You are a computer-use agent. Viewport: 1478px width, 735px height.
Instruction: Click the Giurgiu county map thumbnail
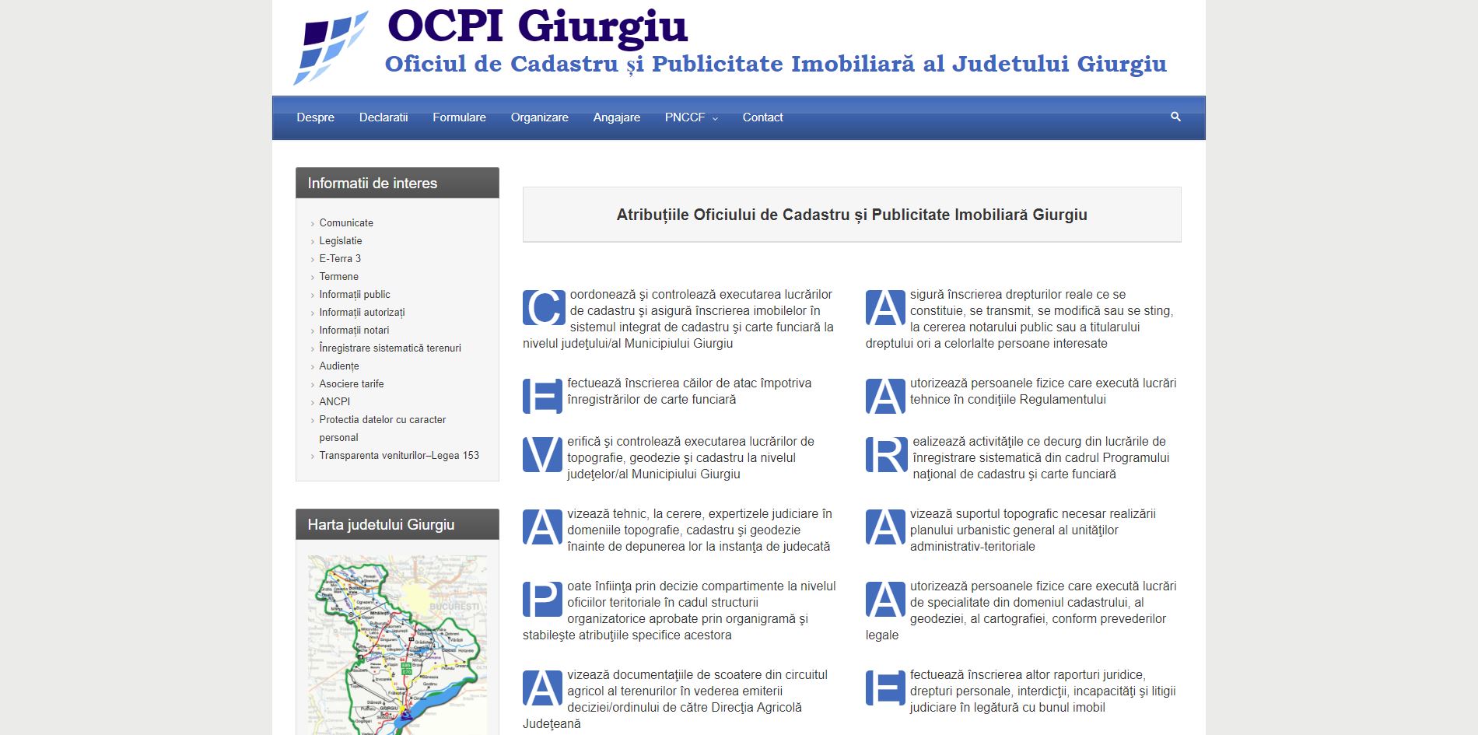(x=398, y=645)
